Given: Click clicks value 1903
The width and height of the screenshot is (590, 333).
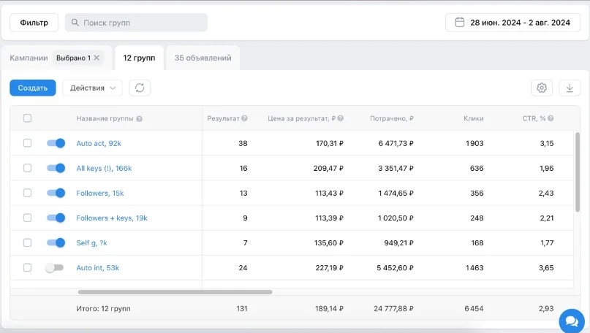Looking at the screenshot, I should point(474,143).
